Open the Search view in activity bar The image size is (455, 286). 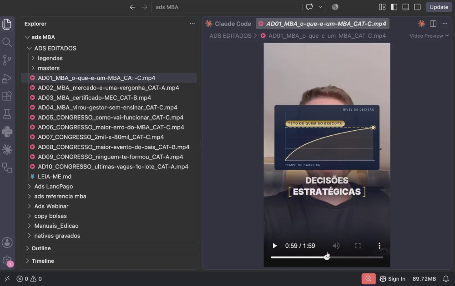point(7,42)
